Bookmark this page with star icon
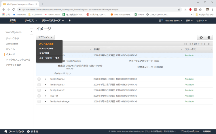Screen dimensions: 216x134 179,9
